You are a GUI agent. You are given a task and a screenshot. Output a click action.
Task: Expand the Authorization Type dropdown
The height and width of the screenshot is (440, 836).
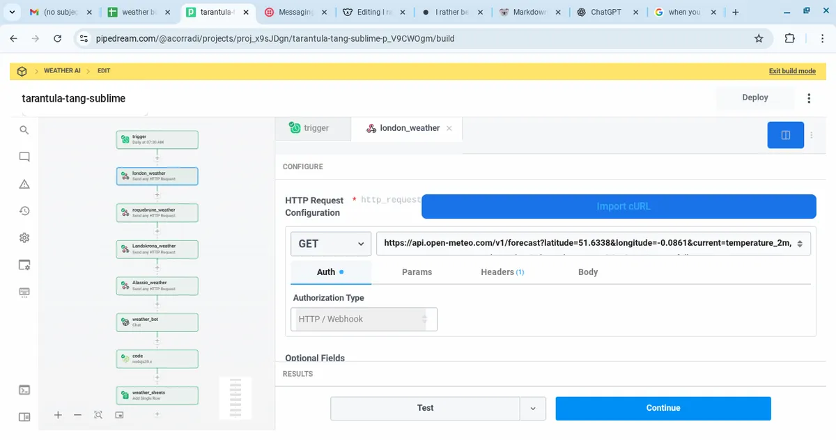[364, 319]
